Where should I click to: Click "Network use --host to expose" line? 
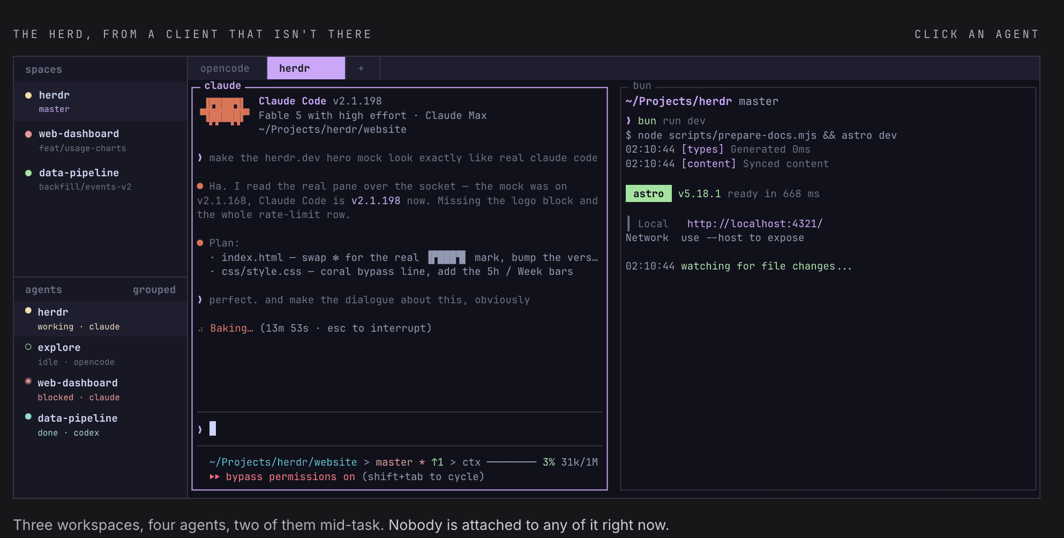point(715,238)
